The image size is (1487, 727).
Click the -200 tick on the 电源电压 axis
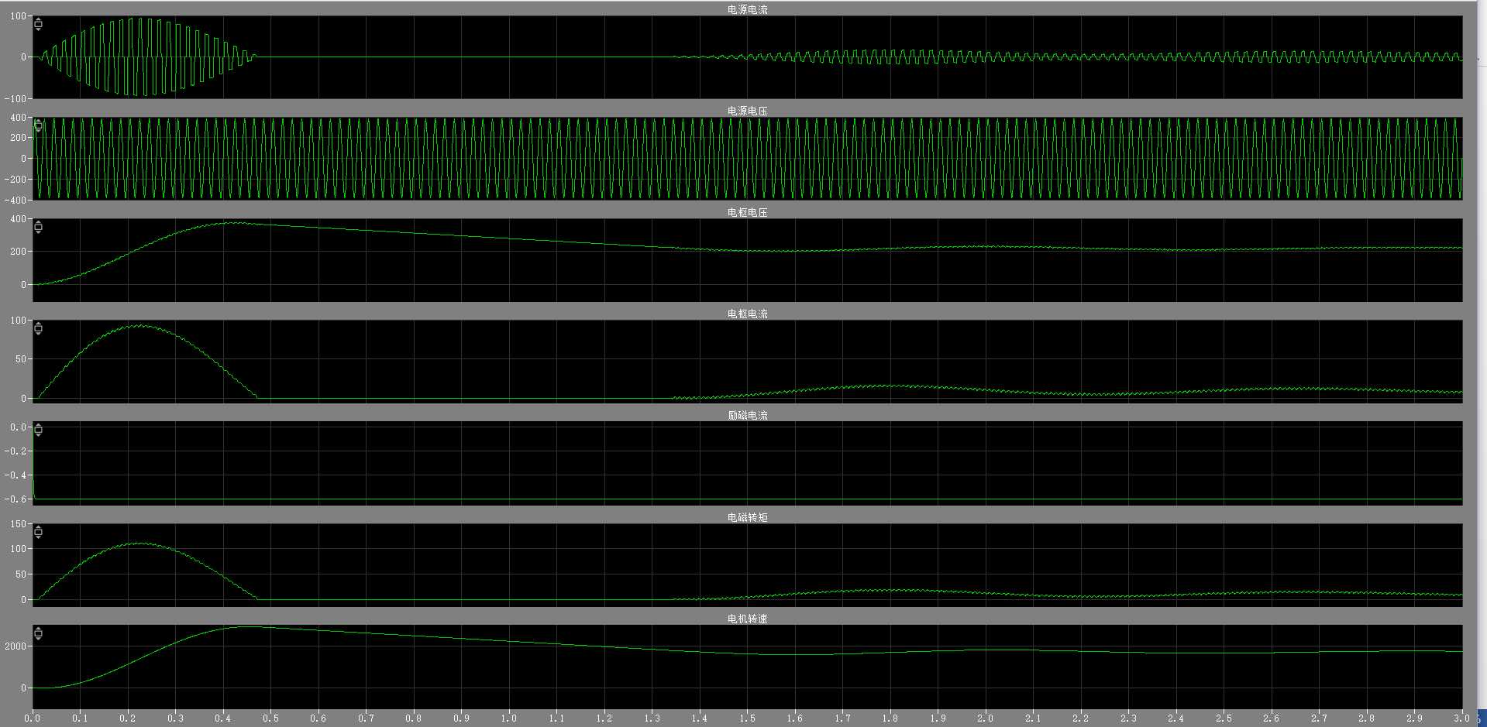click(15, 179)
